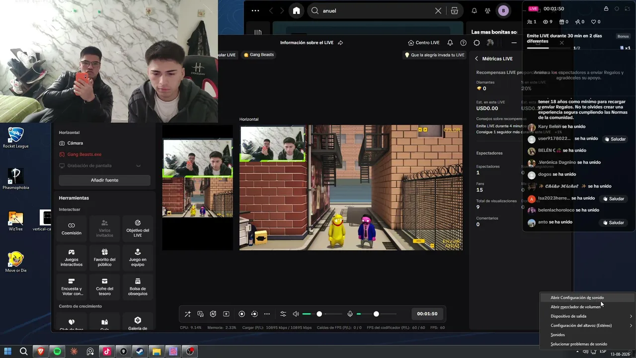Open Steam from taskbar
636x358 pixels.
click(140, 352)
